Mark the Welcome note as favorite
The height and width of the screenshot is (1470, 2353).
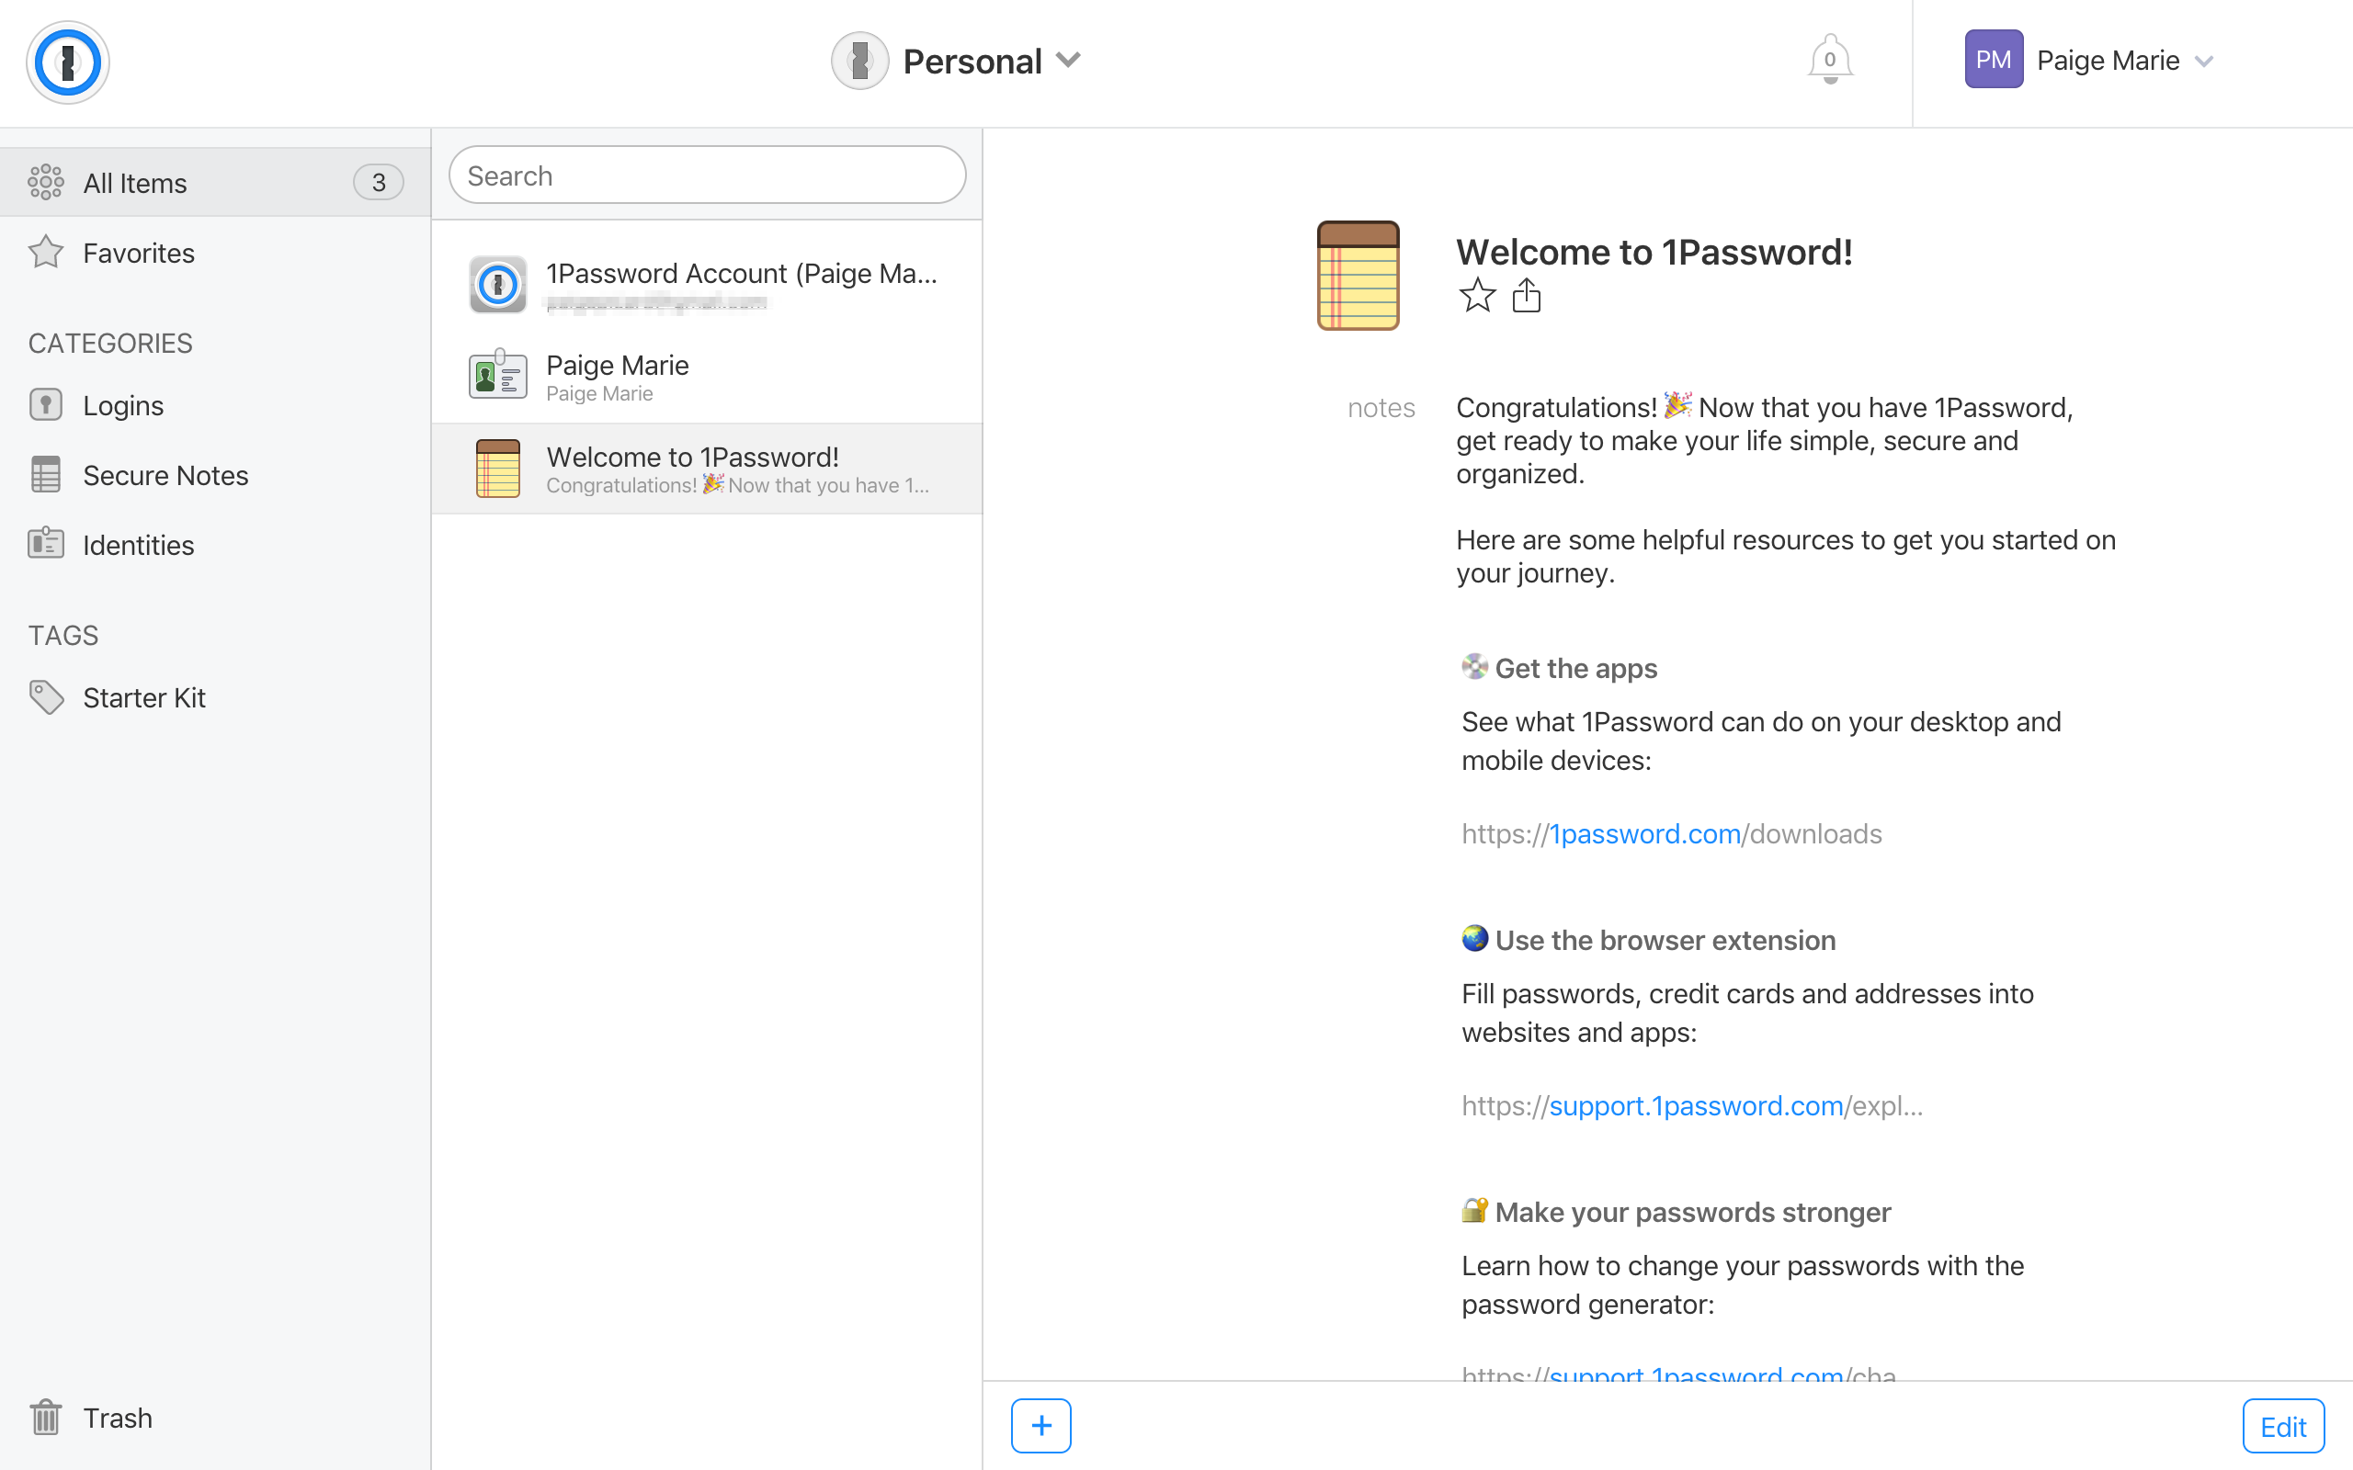[1477, 296]
